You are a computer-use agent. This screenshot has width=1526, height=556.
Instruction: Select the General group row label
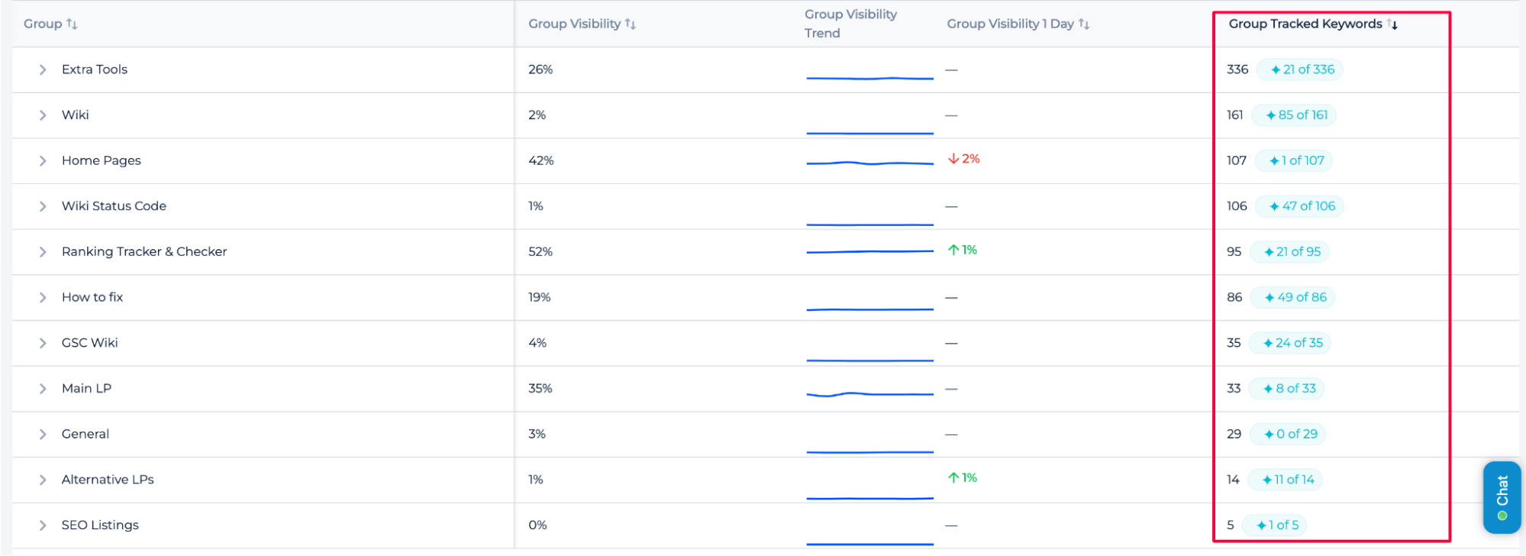click(85, 434)
